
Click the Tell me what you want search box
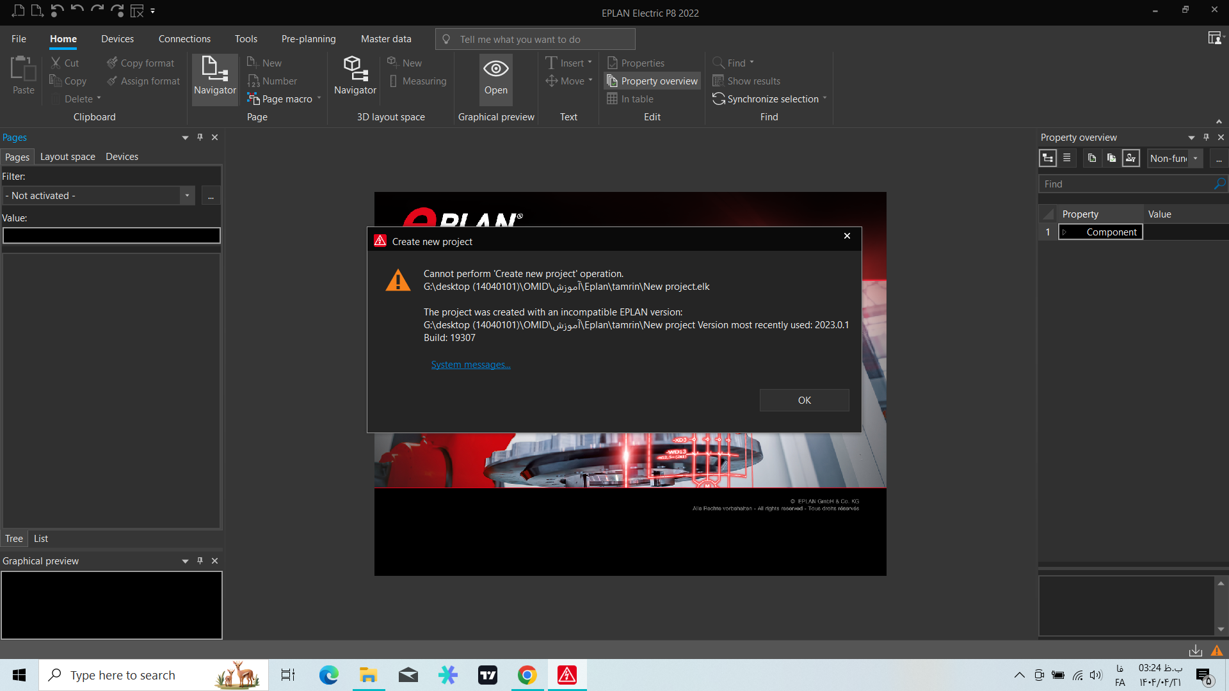coord(535,39)
